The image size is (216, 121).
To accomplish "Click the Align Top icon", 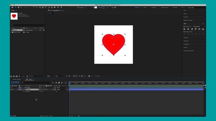I will point(196,29).
